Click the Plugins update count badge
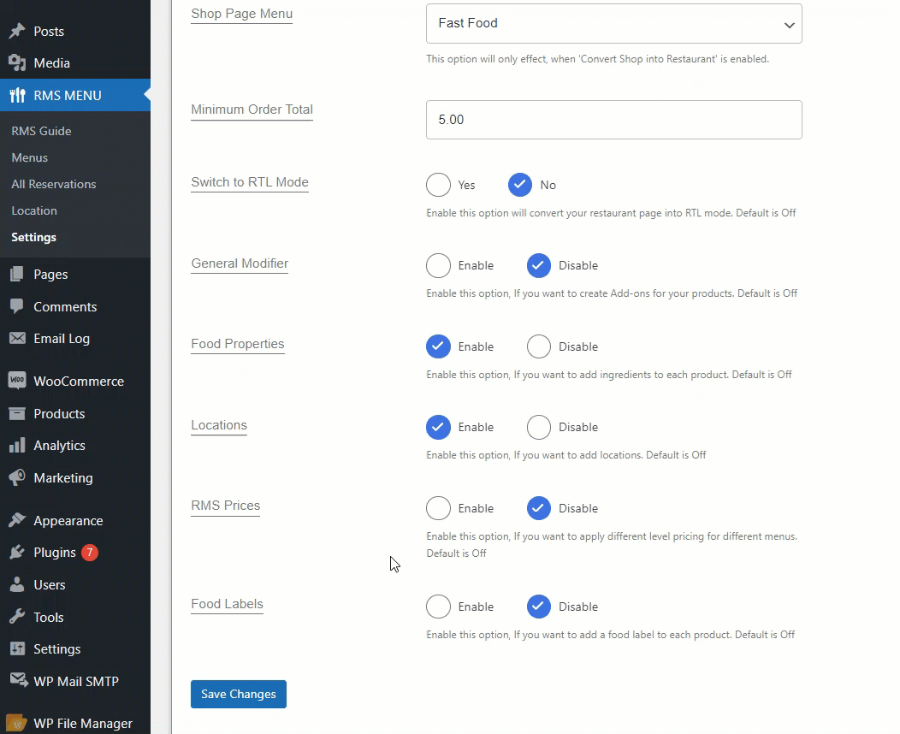Screen dimensions: 900x734 (x=90, y=552)
